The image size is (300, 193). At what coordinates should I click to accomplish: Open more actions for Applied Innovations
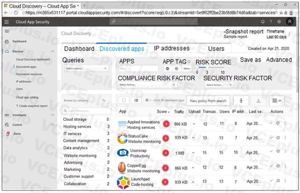coord(285,123)
